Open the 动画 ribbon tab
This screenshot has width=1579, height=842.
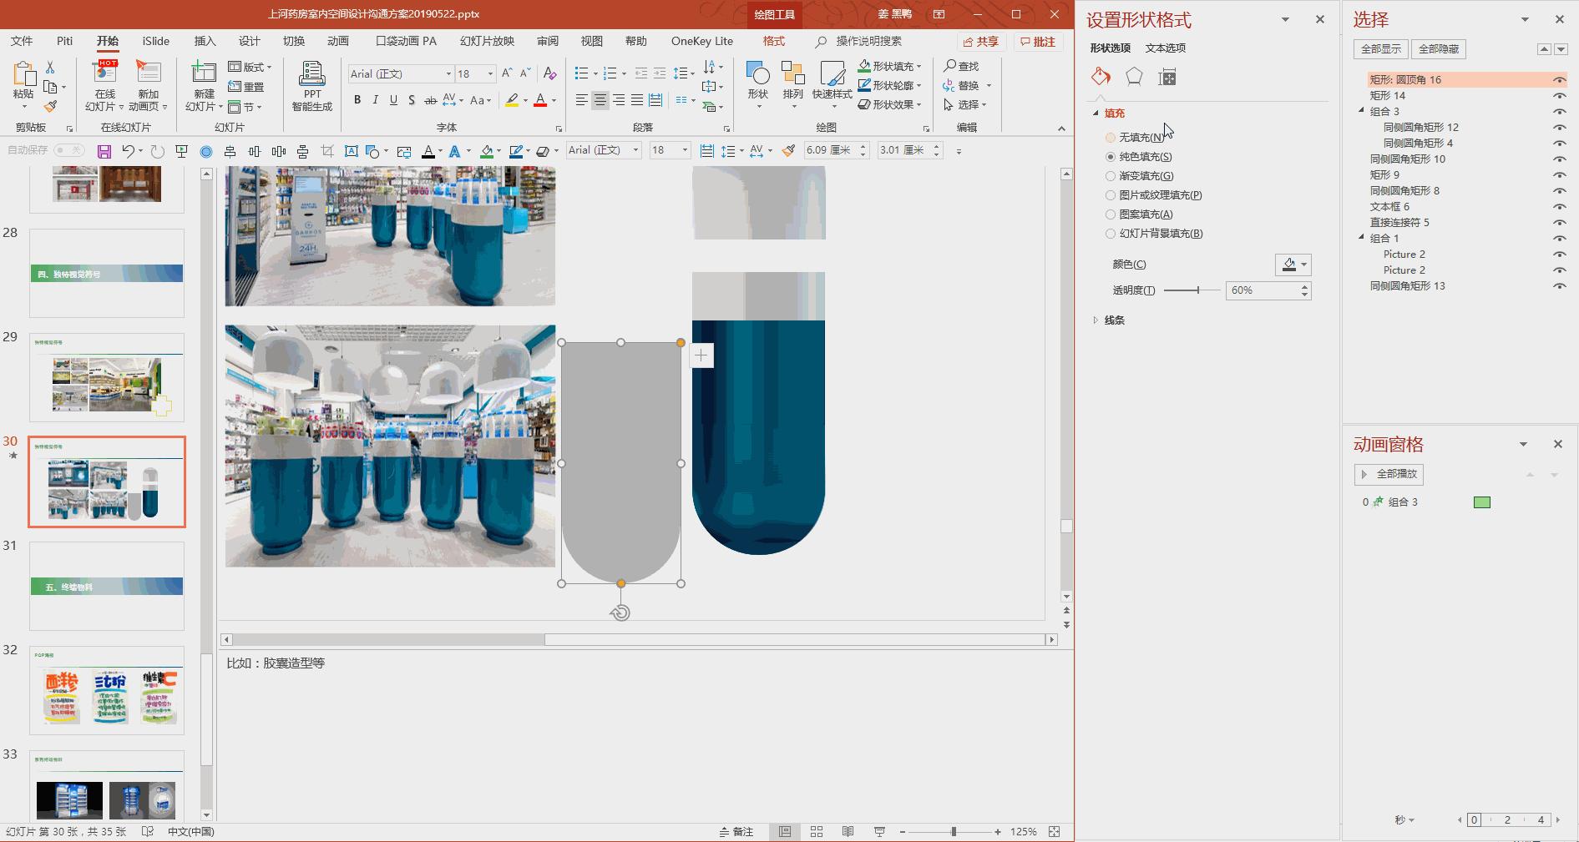coord(337,41)
